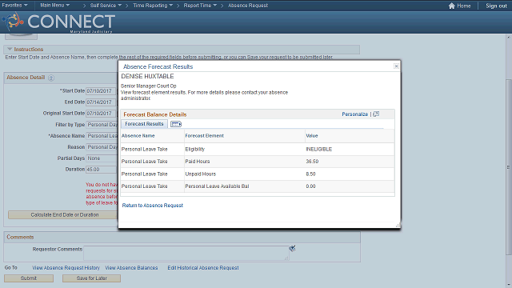
Task: Select the Forecast Results tab
Action: pyautogui.click(x=144, y=124)
